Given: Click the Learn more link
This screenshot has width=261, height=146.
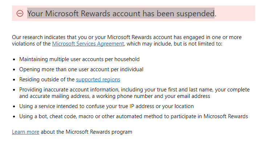Looking at the screenshot, I should pyautogui.click(x=25, y=132).
